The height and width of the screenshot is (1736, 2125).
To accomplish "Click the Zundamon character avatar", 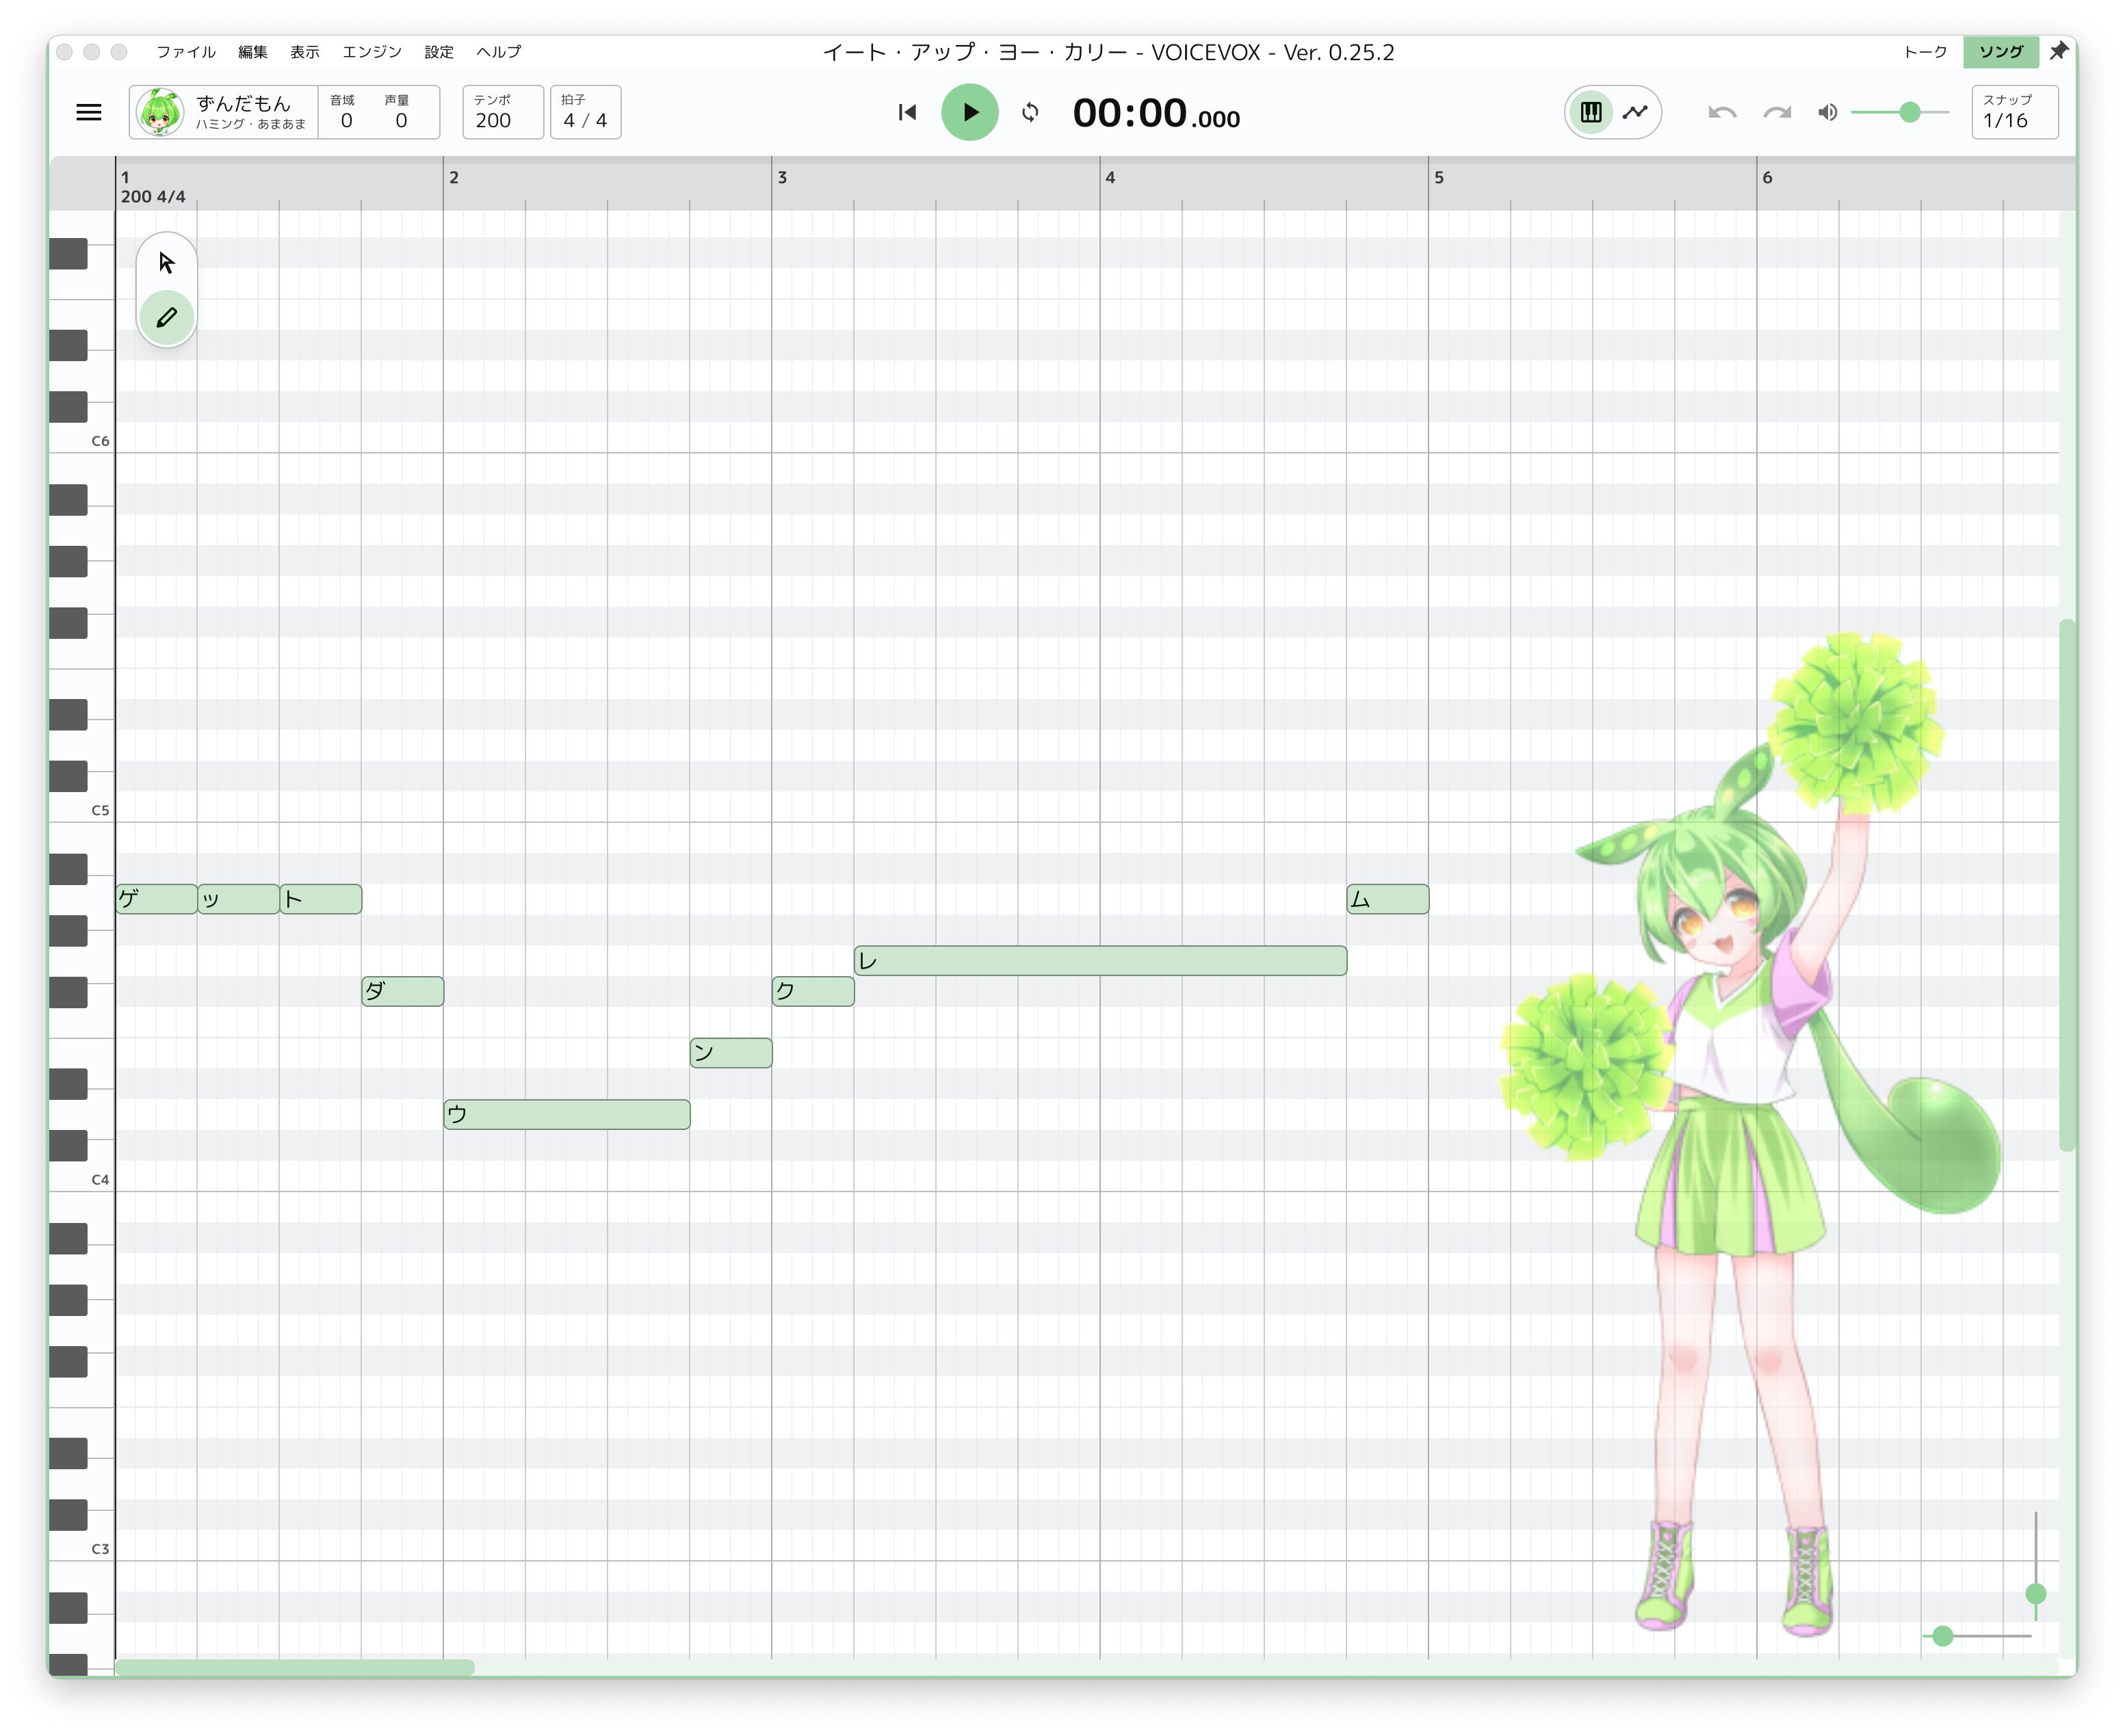I will (x=160, y=112).
